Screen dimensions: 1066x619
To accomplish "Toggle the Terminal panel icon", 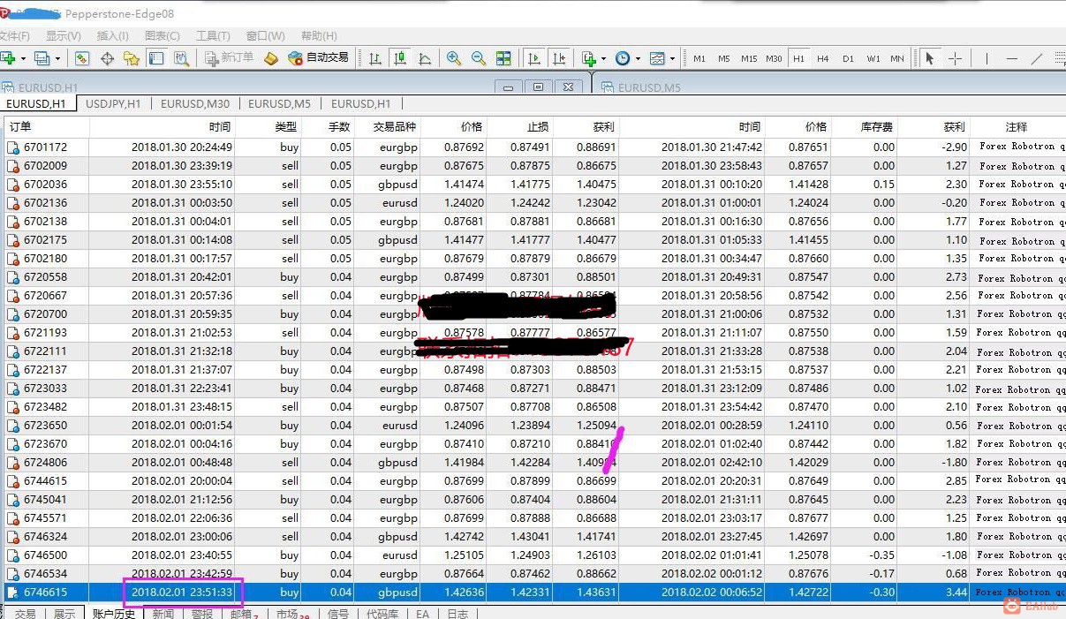I will [x=156, y=58].
